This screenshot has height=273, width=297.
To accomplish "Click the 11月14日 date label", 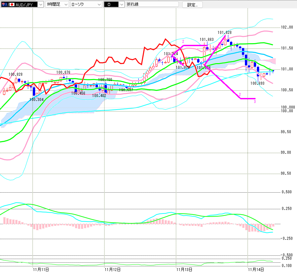I will tap(256, 269).
